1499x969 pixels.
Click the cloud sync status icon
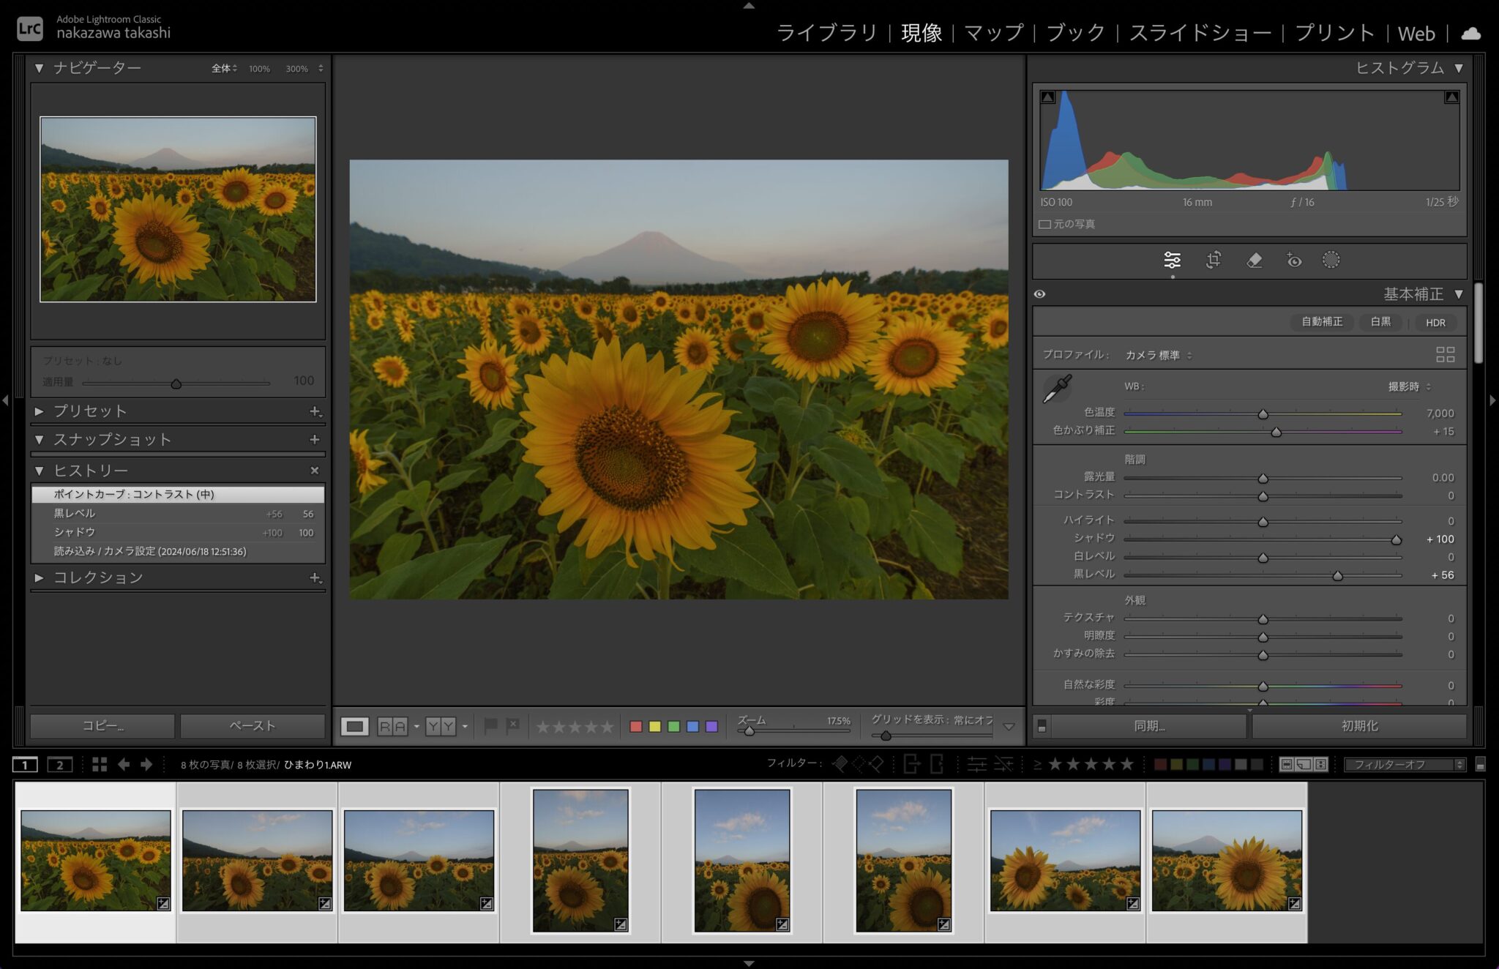point(1470,34)
